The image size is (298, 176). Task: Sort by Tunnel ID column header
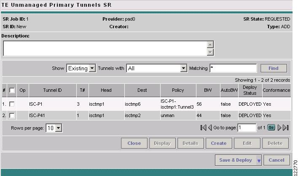(52, 91)
